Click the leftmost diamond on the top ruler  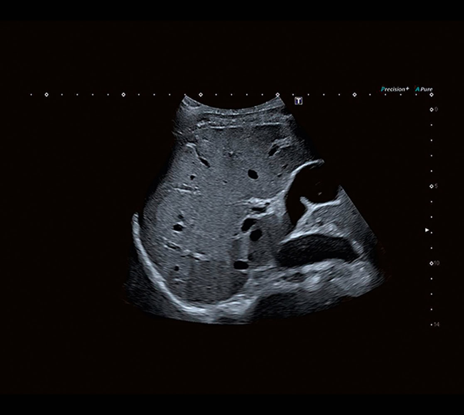click(46, 95)
